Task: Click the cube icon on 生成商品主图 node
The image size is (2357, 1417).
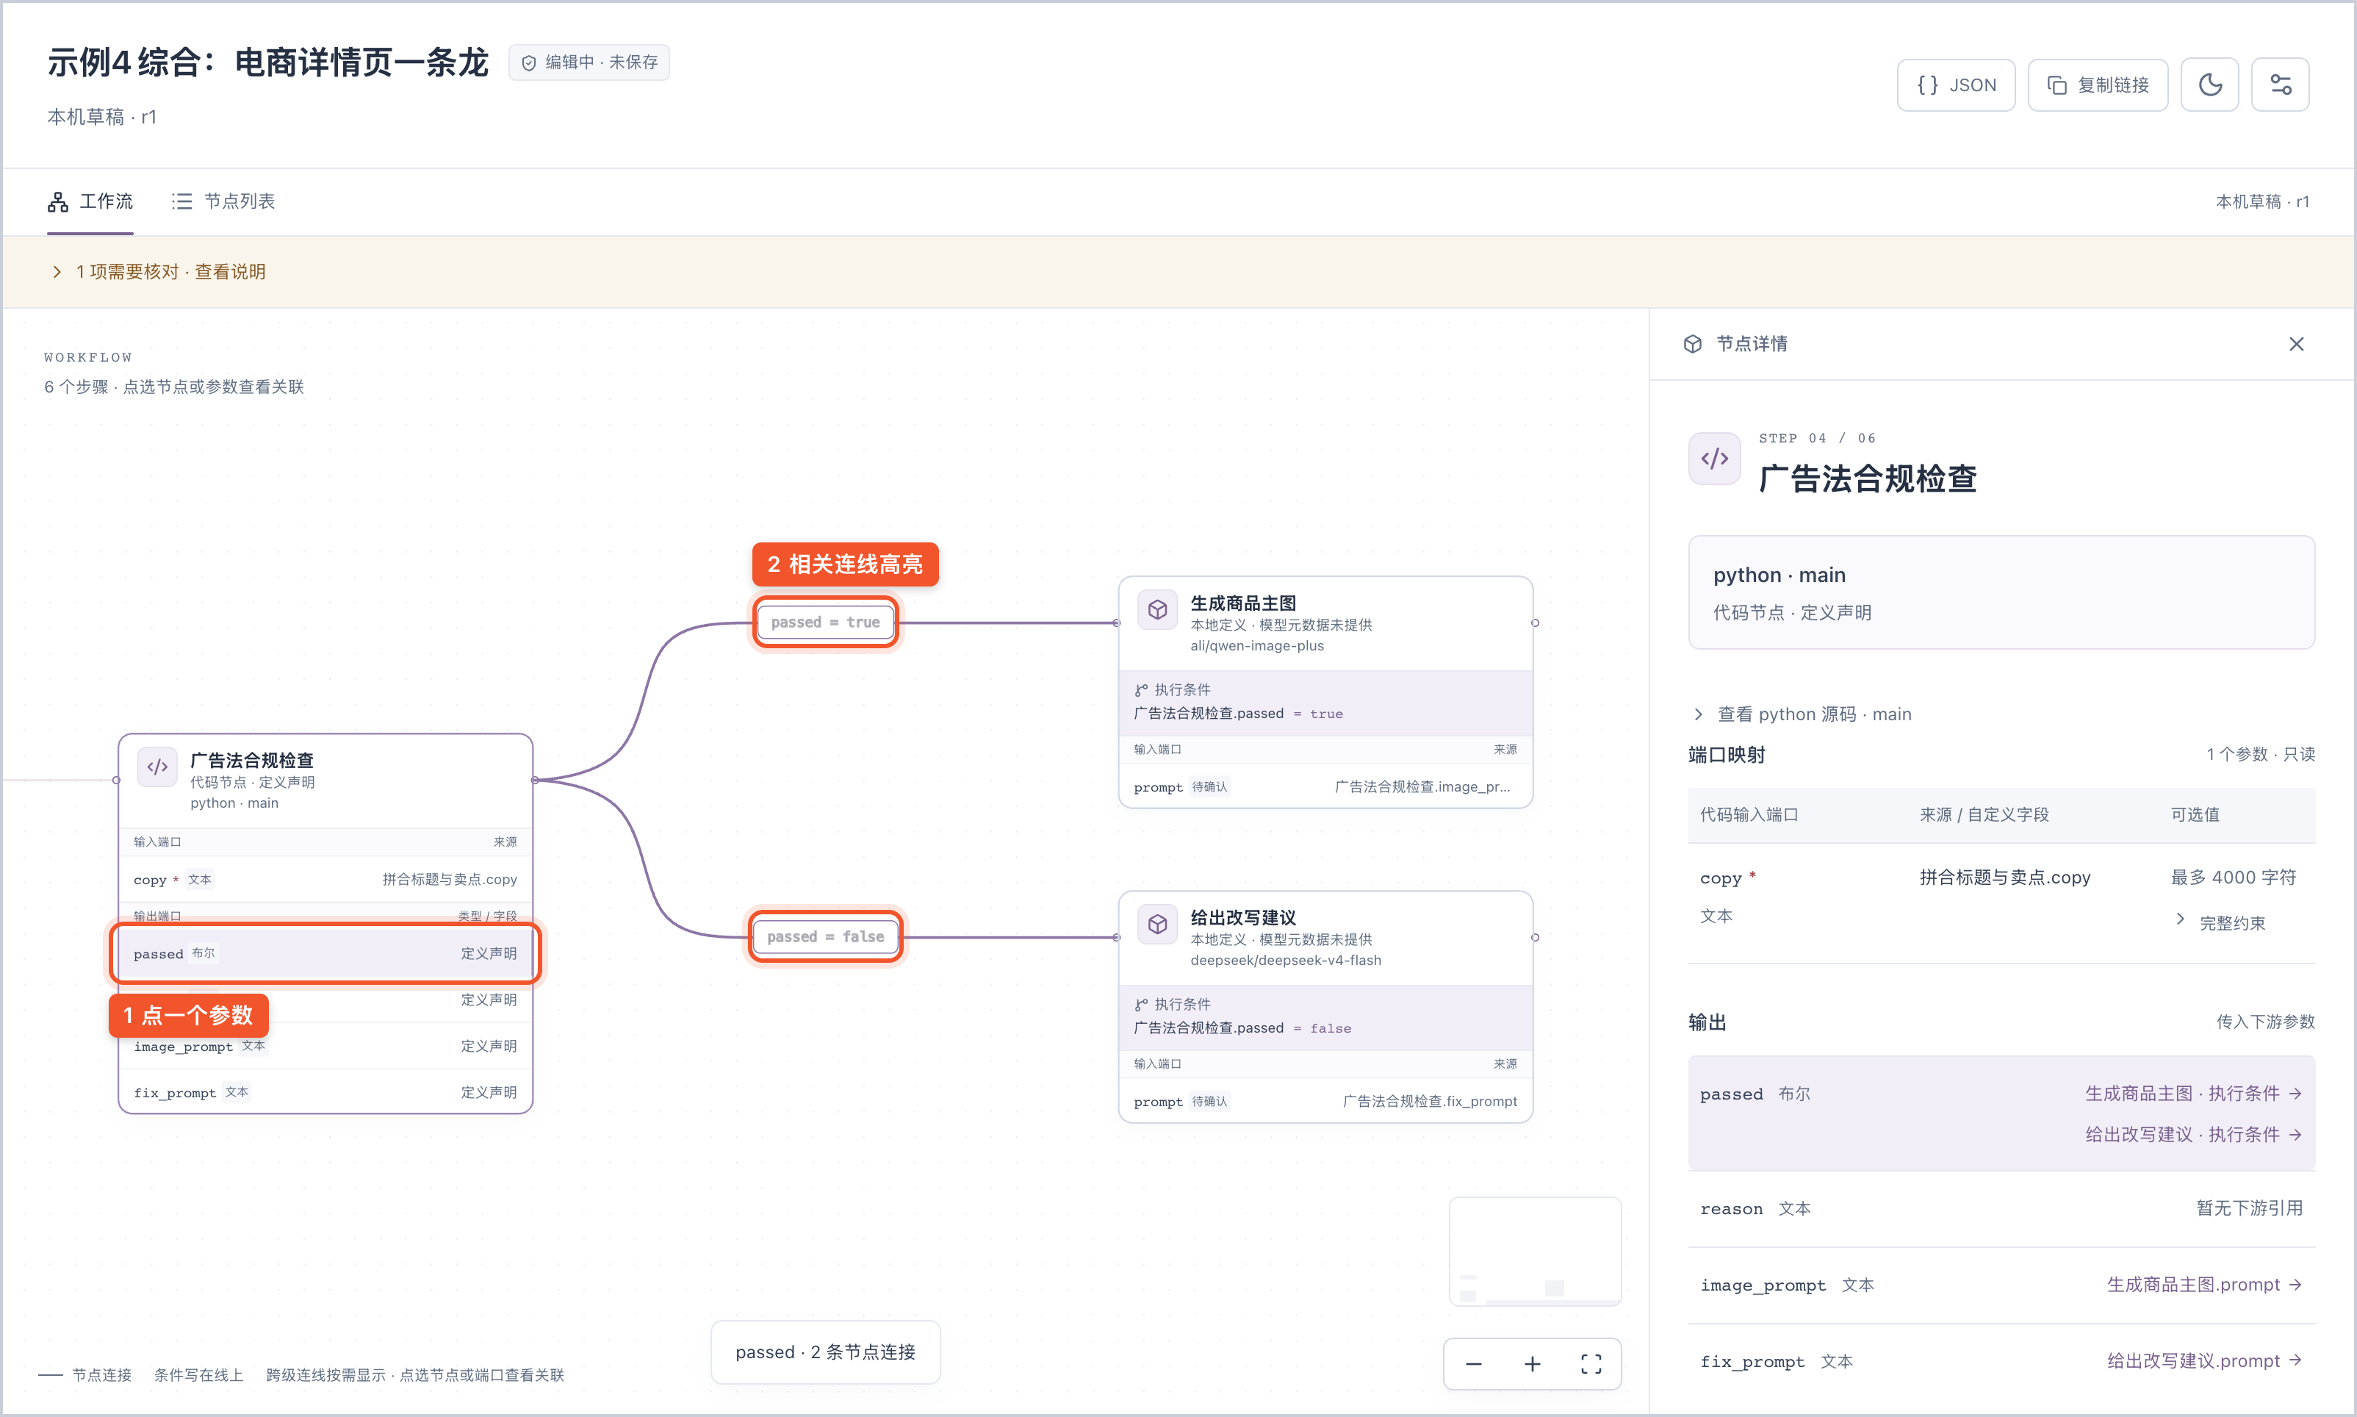Action: [x=1157, y=609]
